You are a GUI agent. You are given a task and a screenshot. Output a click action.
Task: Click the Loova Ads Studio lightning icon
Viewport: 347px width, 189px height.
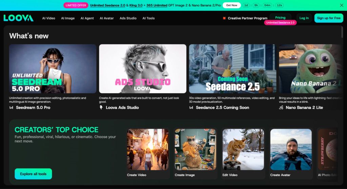[x=101, y=108]
